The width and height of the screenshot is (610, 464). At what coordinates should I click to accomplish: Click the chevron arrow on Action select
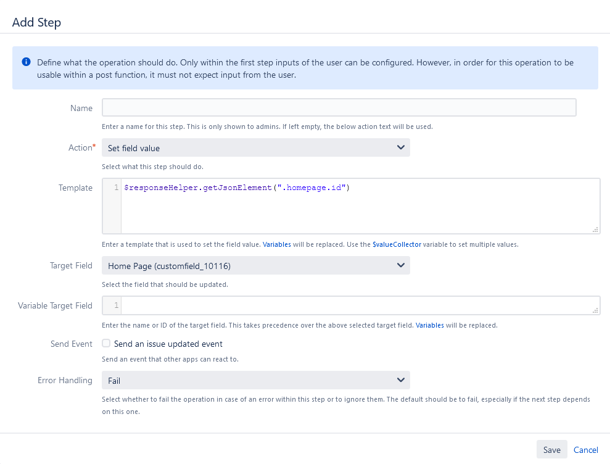400,147
